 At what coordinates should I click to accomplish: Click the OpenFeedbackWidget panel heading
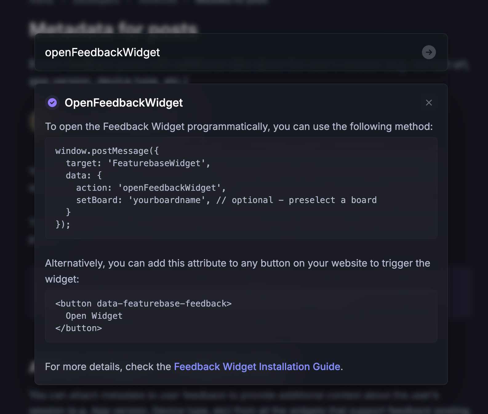124,103
